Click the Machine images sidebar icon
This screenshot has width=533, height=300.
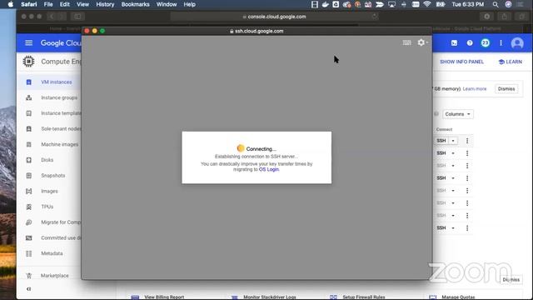pyautogui.click(x=29, y=144)
